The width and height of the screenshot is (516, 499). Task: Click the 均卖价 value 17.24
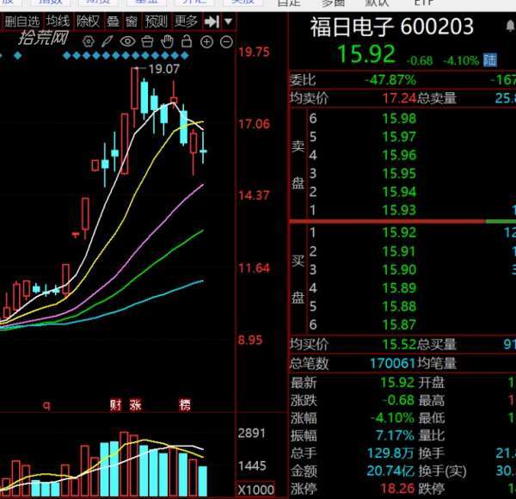click(400, 98)
